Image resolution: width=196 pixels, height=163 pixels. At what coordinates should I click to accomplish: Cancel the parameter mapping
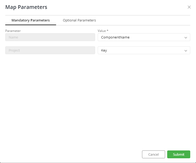coord(154,154)
